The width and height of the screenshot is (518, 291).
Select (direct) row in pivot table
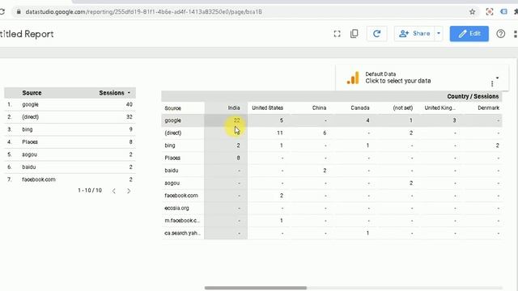[332, 133]
